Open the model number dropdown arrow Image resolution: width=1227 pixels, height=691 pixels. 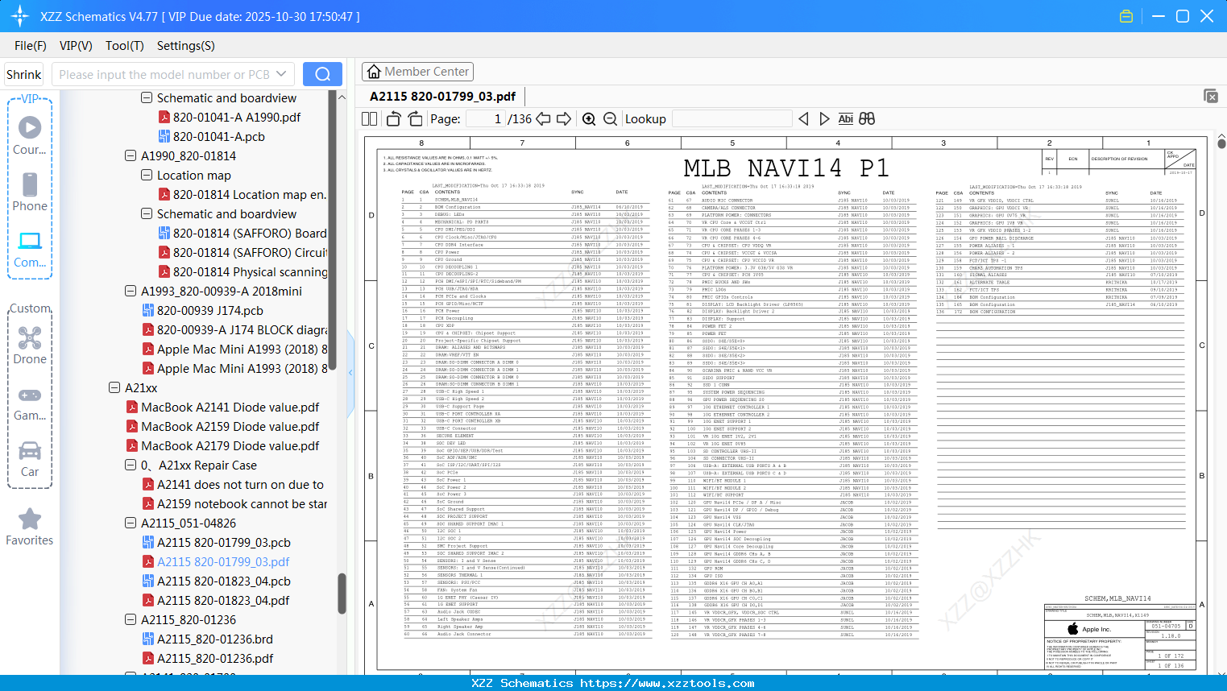point(281,74)
